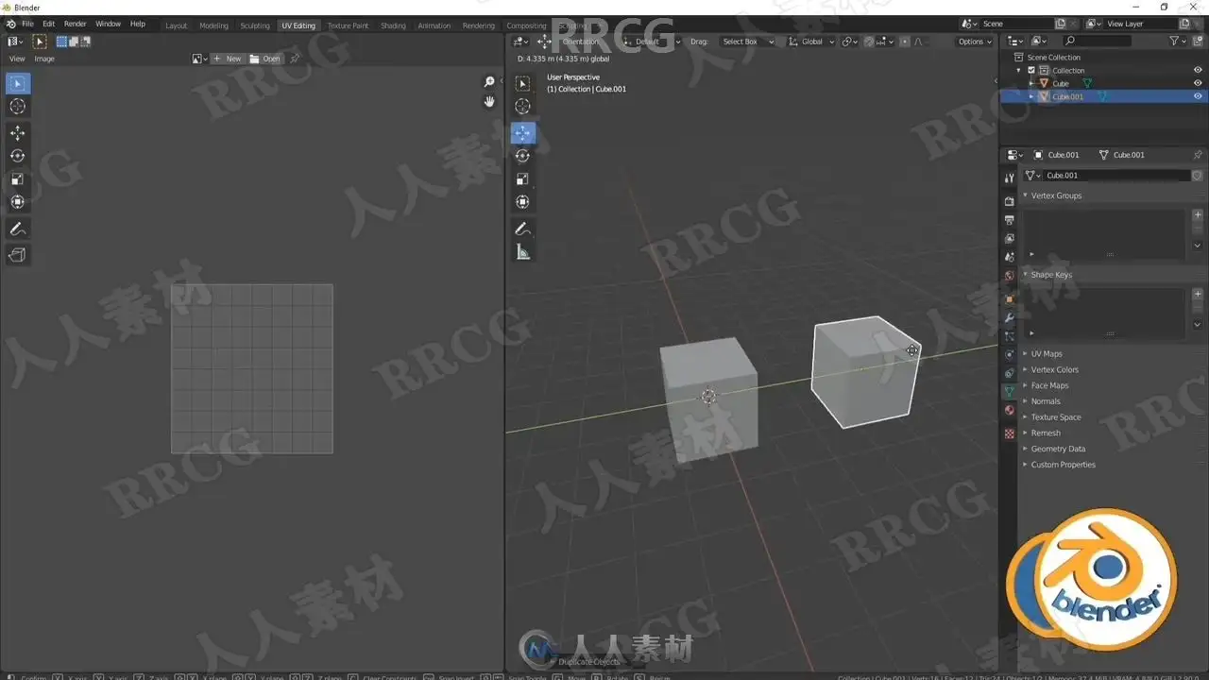The height and width of the screenshot is (680, 1209).
Task: Open the Render menu
Action: tap(75, 24)
